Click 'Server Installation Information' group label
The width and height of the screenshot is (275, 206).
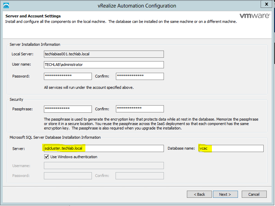point(35,44)
